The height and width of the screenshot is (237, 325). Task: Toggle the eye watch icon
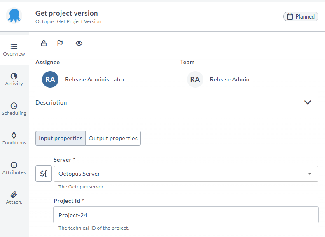(79, 43)
